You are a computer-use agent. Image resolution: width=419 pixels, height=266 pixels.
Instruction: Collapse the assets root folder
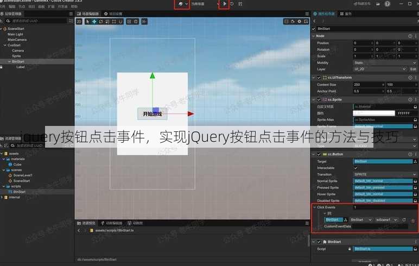pyautogui.click(x=2, y=154)
